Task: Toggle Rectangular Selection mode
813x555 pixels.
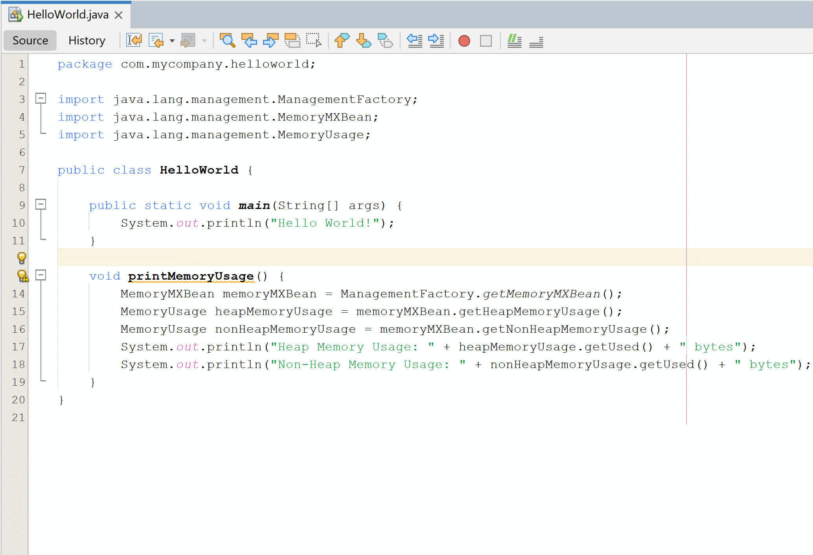Action: click(314, 40)
